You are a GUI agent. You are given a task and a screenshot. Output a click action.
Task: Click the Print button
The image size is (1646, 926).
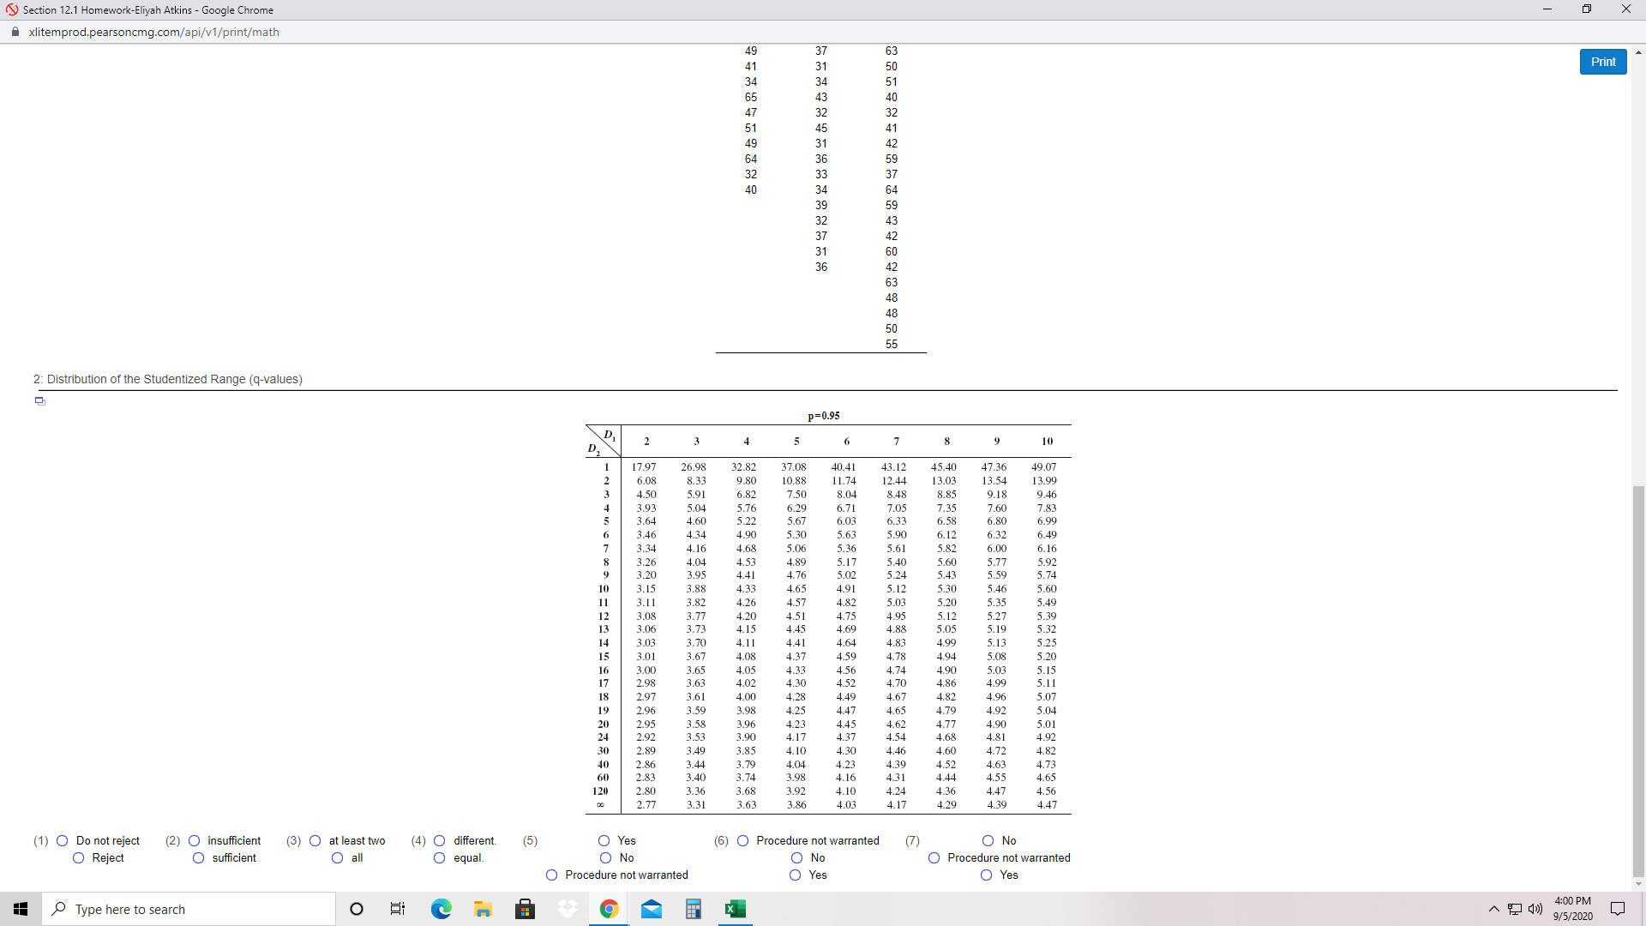[1602, 62]
